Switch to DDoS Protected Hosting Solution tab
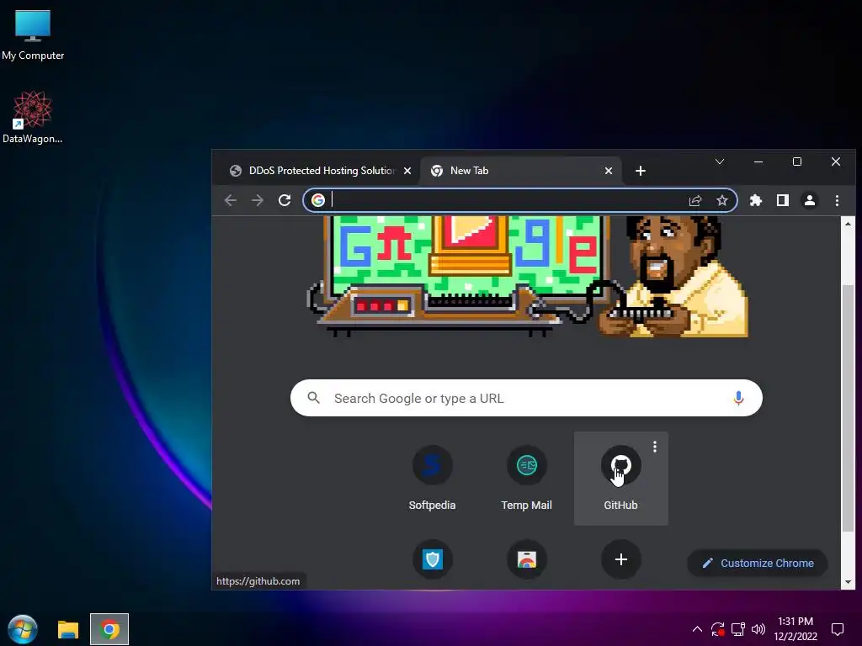Image resolution: width=862 pixels, height=646 pixels. pos(321,171)
